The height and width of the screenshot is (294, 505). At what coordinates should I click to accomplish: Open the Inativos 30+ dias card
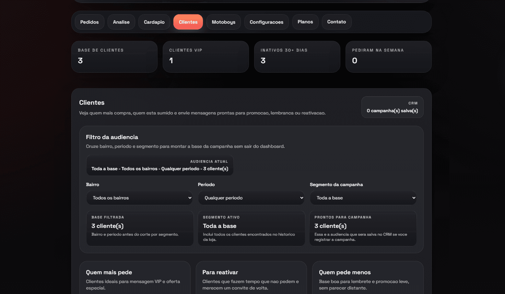click(x=297, y=56)
